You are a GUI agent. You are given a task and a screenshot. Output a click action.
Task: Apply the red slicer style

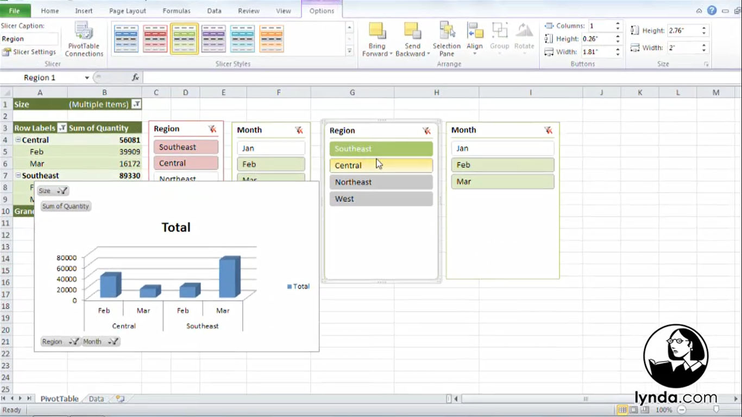155,39
